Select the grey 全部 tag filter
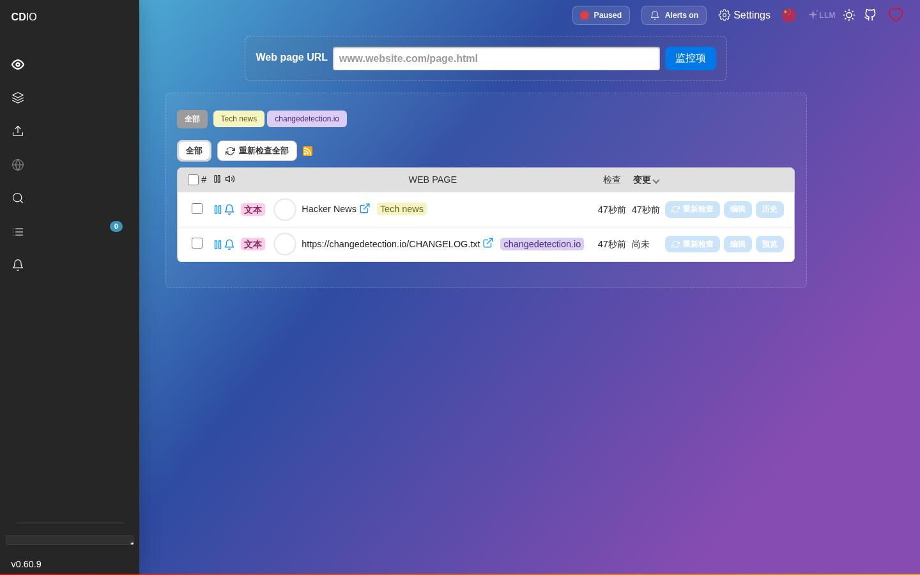The height and width of the screenshot is (575, 920). coord(192,119)
